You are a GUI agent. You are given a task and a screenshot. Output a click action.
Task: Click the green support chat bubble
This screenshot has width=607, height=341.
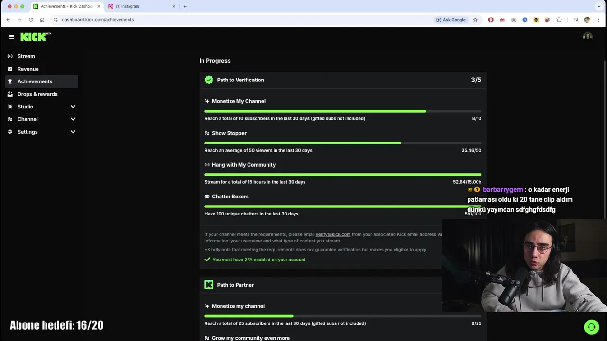[591, 327]
